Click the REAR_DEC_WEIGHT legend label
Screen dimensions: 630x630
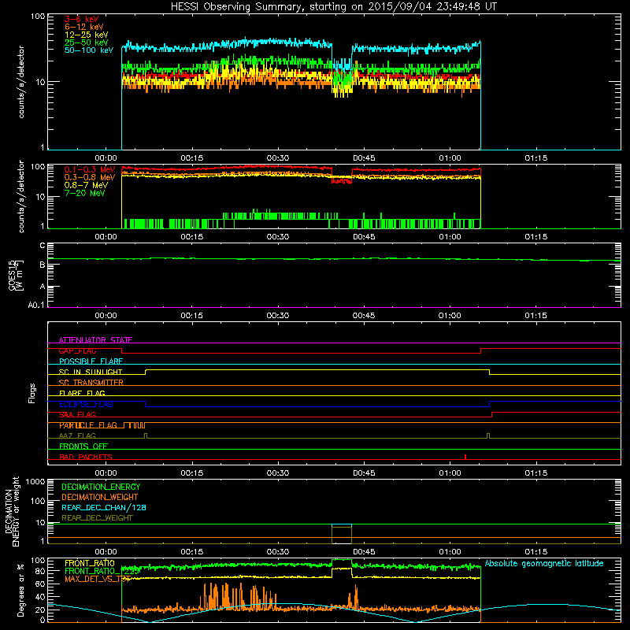97,518
